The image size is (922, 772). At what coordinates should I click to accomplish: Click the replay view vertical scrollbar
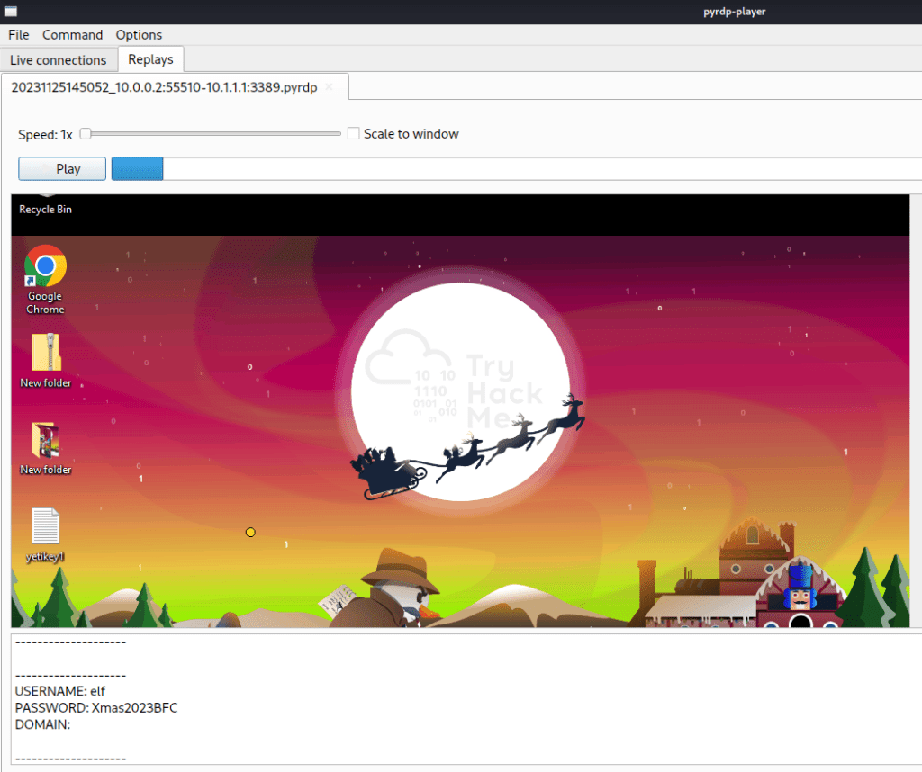coord(916,409)
